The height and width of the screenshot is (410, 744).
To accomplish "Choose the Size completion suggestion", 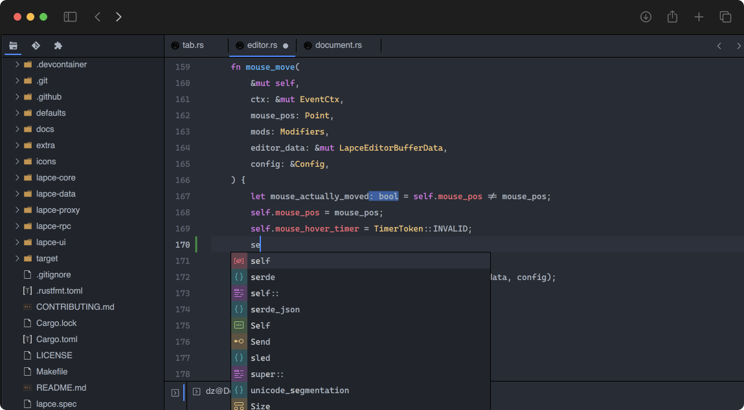I will click(x=260, y=405).
